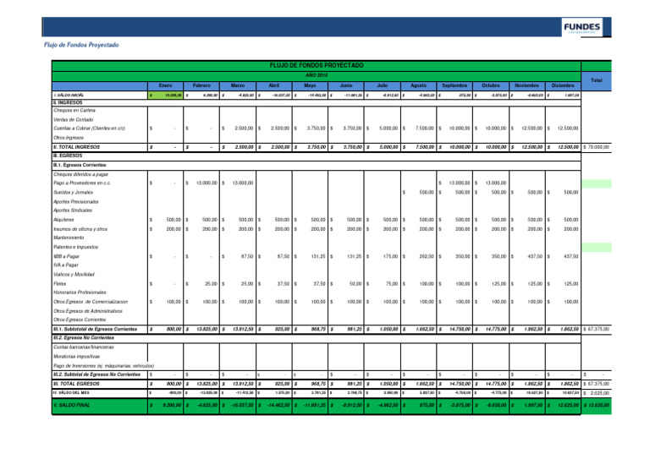Select 'III.1. Subtotal de Egresos Corrientes' label
The height and width of the screenshot is (459, 650).
(95, 329)
